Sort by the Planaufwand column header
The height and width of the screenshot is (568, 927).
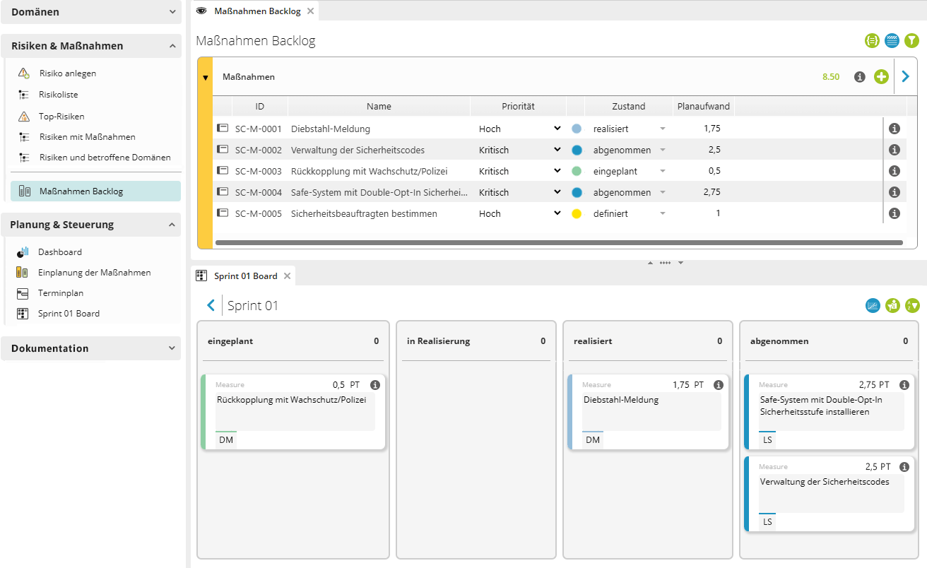(x=703, y=106)
